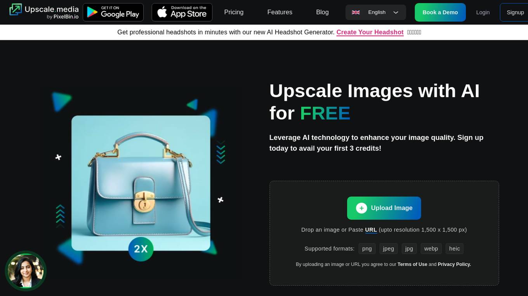Image resolution: width=528 pixels, height=296 pixels.
Task: Open the Privacy Policy link
Action: 454,264
